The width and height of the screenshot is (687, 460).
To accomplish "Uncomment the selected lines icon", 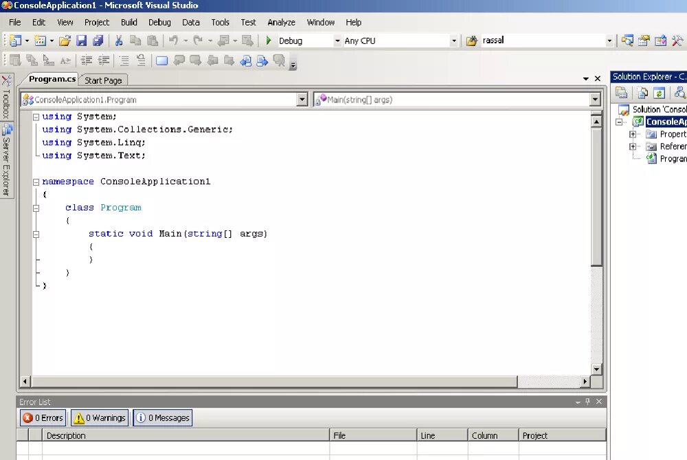I will [141, 61].
